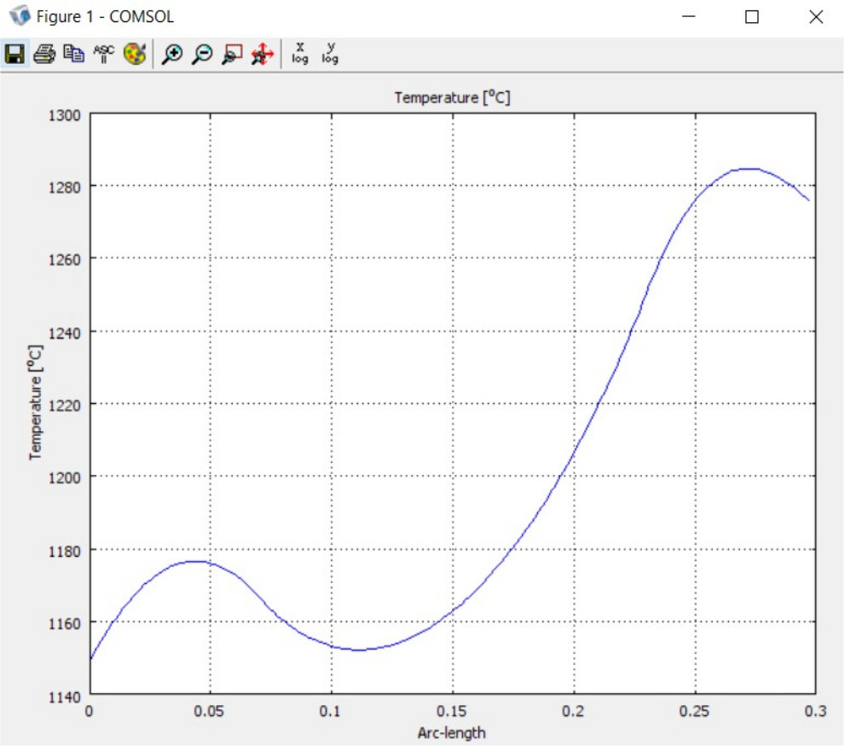Click the Save figure icon
The width and height of the screenshot is (844, 746).
[x=14, y=55]
